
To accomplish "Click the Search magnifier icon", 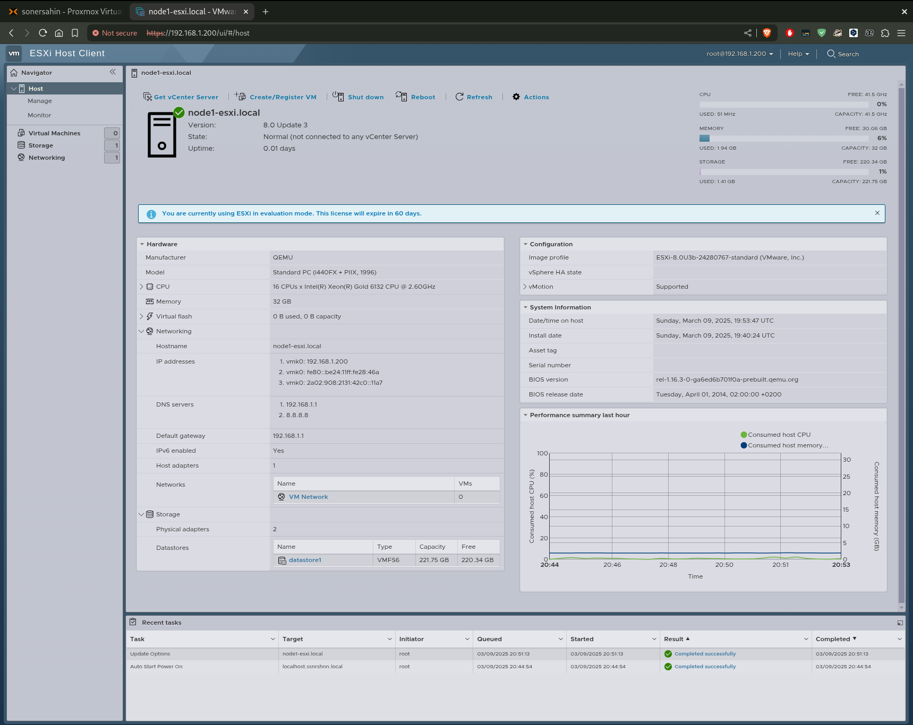I will point(831,54).
